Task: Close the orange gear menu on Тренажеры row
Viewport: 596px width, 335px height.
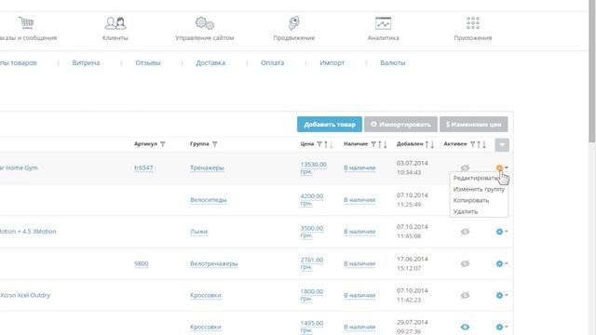Action: click(x=501, y=167)
